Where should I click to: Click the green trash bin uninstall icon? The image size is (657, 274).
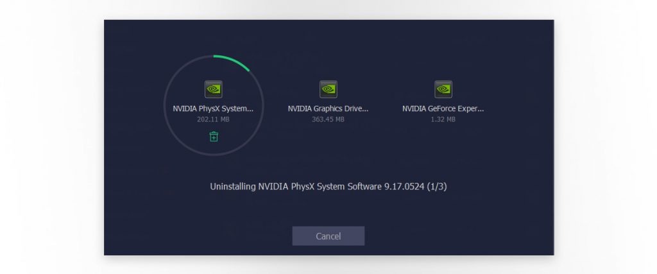[214, 137]
